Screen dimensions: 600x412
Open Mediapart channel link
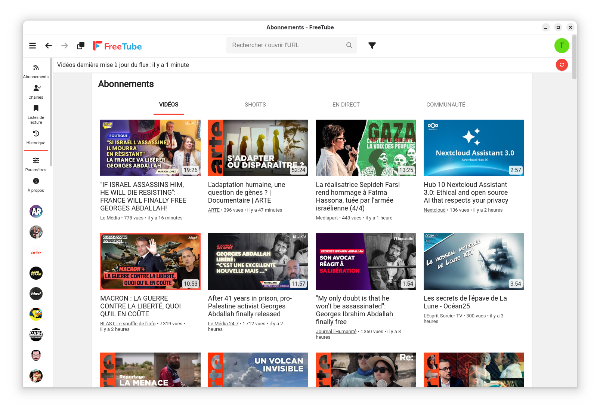click(x=327, y=218)
